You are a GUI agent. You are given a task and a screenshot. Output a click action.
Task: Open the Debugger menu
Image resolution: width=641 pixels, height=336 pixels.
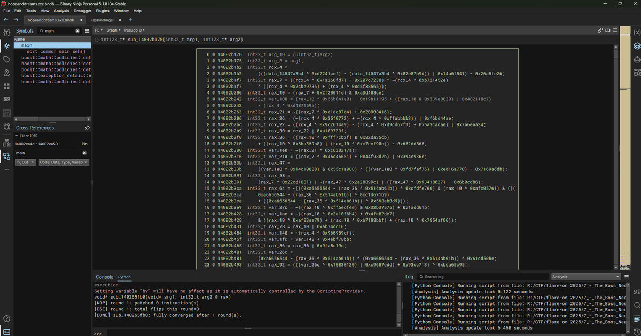pos(82,11)
